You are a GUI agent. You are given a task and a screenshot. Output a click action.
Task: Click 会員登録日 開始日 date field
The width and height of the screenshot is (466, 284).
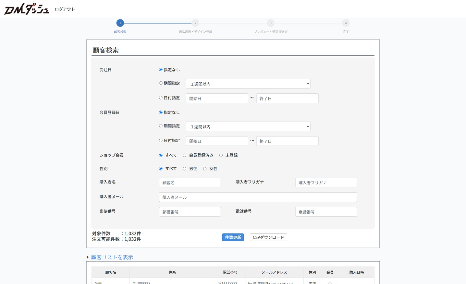(217, 141)
